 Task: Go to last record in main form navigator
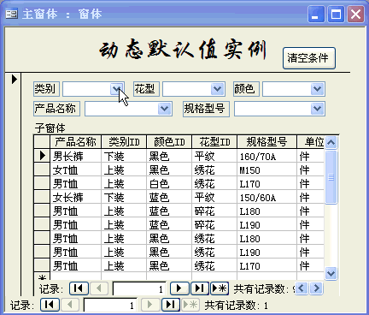click(171, 305)
